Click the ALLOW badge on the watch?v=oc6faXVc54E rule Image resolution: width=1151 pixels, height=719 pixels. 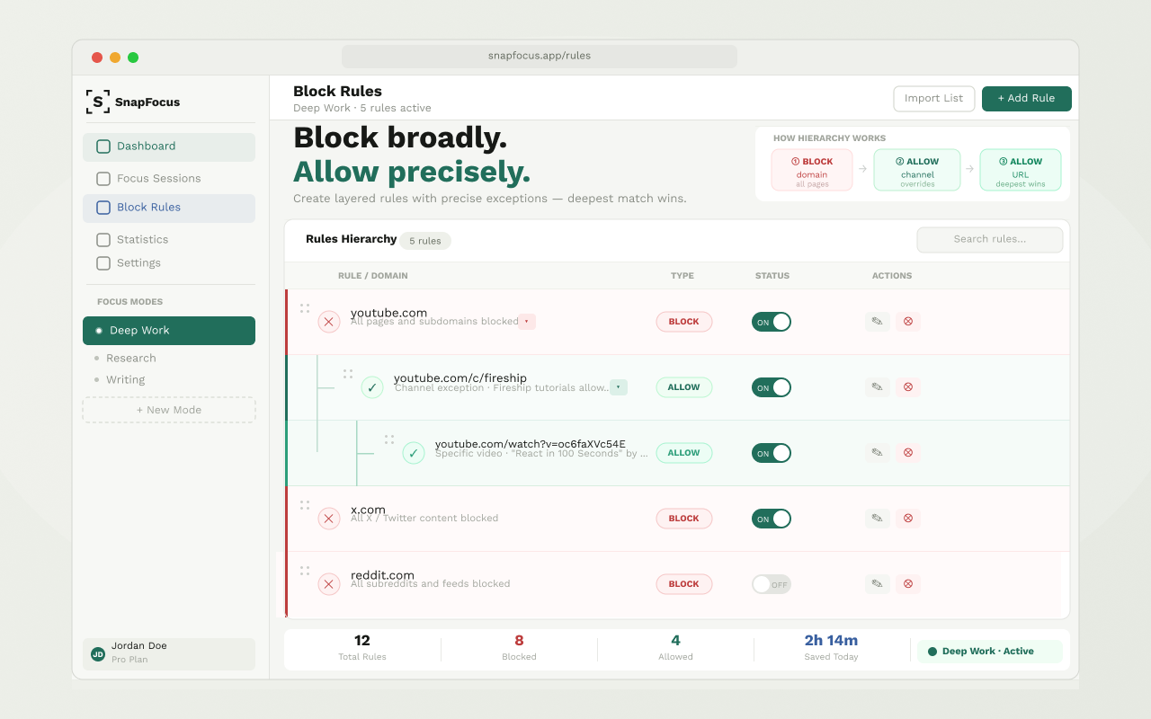(x=684, y=453)
